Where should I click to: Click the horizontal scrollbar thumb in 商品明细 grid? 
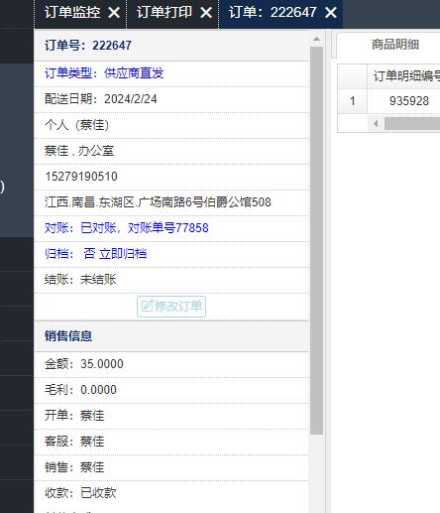pos(412,123)
